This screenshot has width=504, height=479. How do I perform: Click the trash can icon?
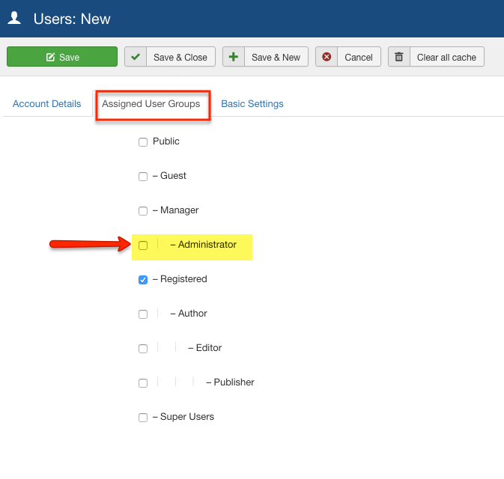point(399,57)
